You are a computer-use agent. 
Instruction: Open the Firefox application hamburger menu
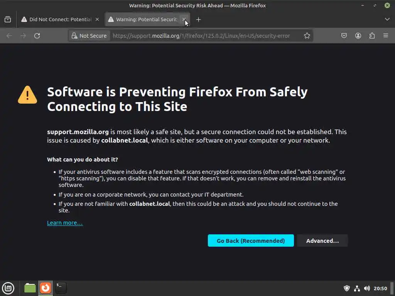click(386, 35)
